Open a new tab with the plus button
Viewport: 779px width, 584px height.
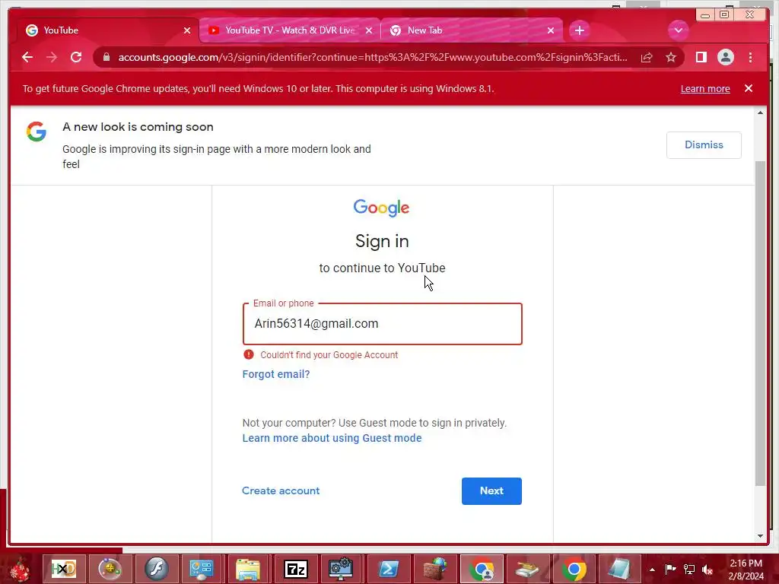click(x=579, y=30)
